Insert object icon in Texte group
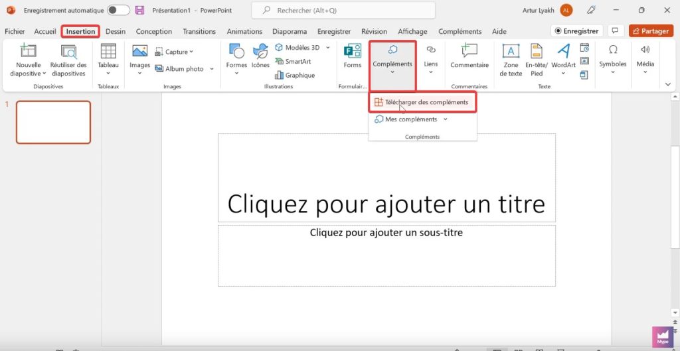680x351 pixels. point(584,75)
